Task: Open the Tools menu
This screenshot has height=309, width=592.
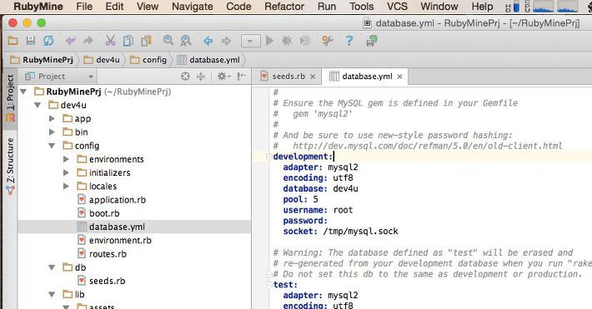Action: coord(361,7)
